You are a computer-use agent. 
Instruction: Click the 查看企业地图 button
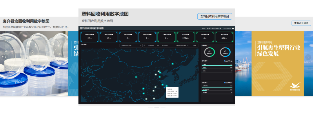[x=301, y=23]
